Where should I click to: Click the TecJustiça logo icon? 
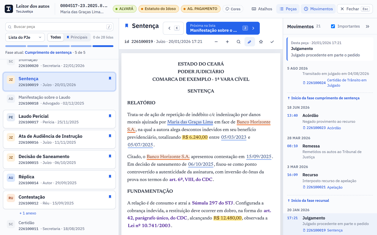[9, 9]
